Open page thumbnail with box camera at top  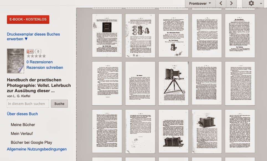pos(207,131)
